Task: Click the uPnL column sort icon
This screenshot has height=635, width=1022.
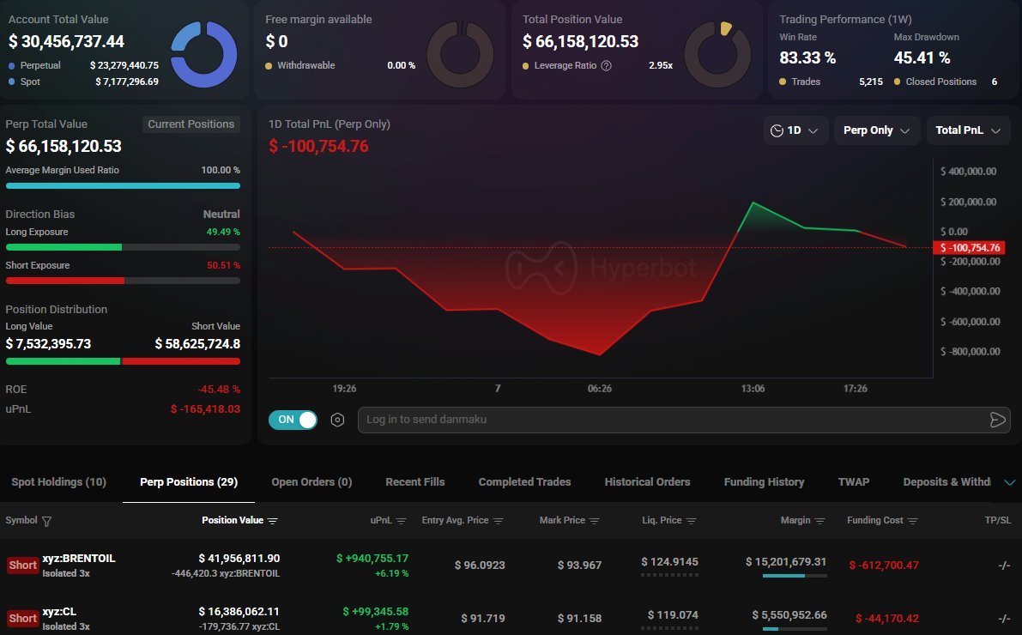Action: (x=402, y=520)
